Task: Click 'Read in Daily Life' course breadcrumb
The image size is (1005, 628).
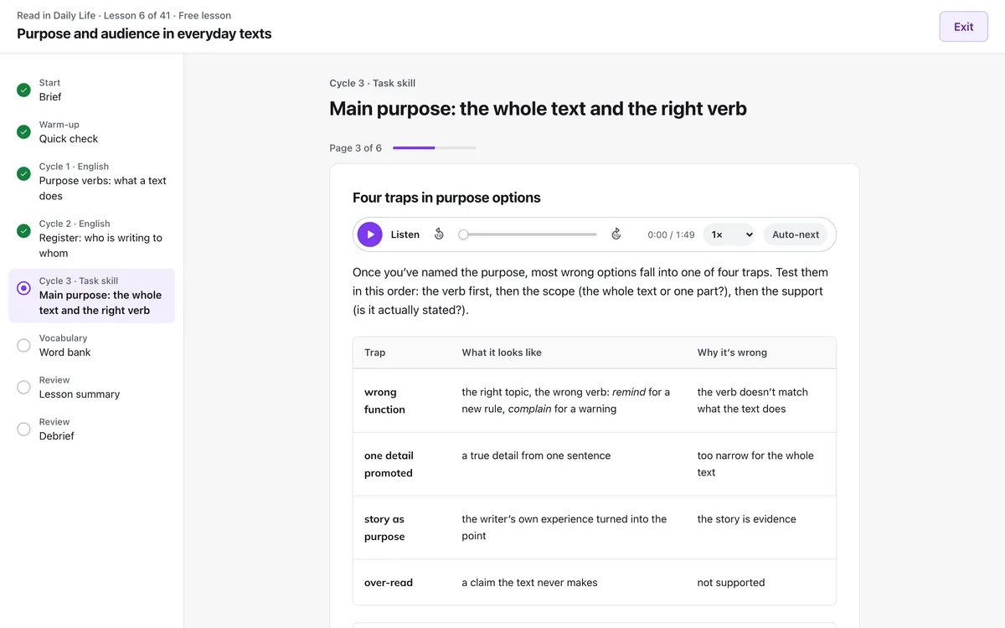Action: (56, 15)
